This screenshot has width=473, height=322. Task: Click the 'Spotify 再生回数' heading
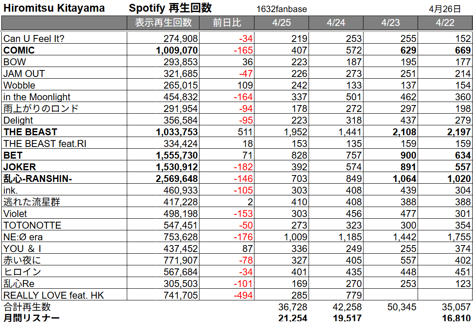click(170, 8)
